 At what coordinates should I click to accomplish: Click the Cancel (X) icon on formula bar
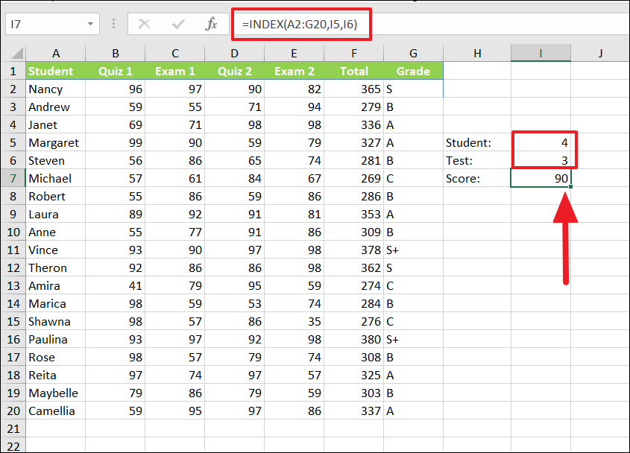[x=144, y=23]
